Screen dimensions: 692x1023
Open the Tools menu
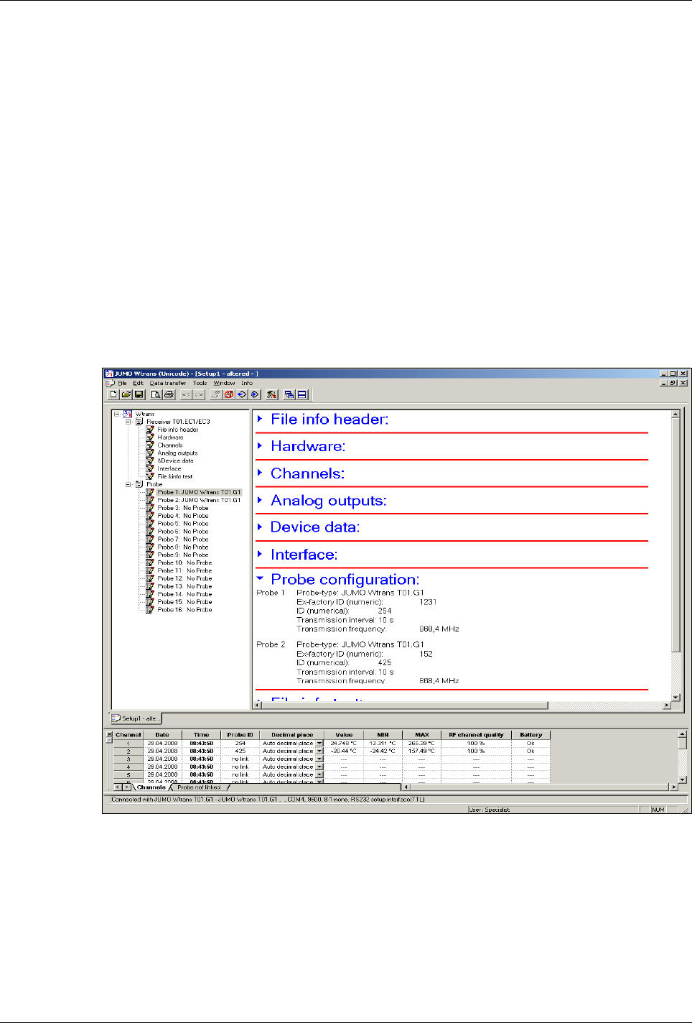[200, 383]
